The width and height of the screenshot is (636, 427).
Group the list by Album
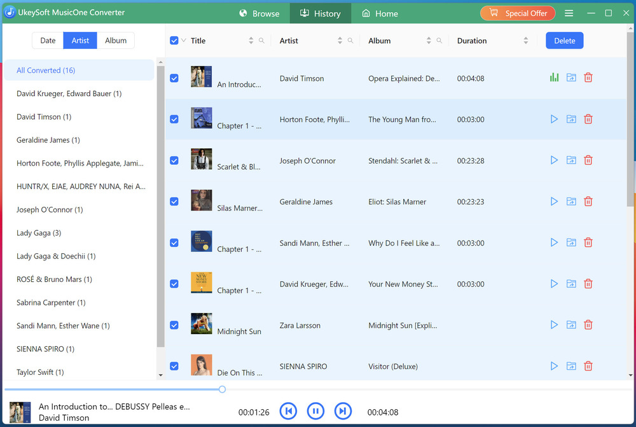pyautogui.click(x=116, y=41)
